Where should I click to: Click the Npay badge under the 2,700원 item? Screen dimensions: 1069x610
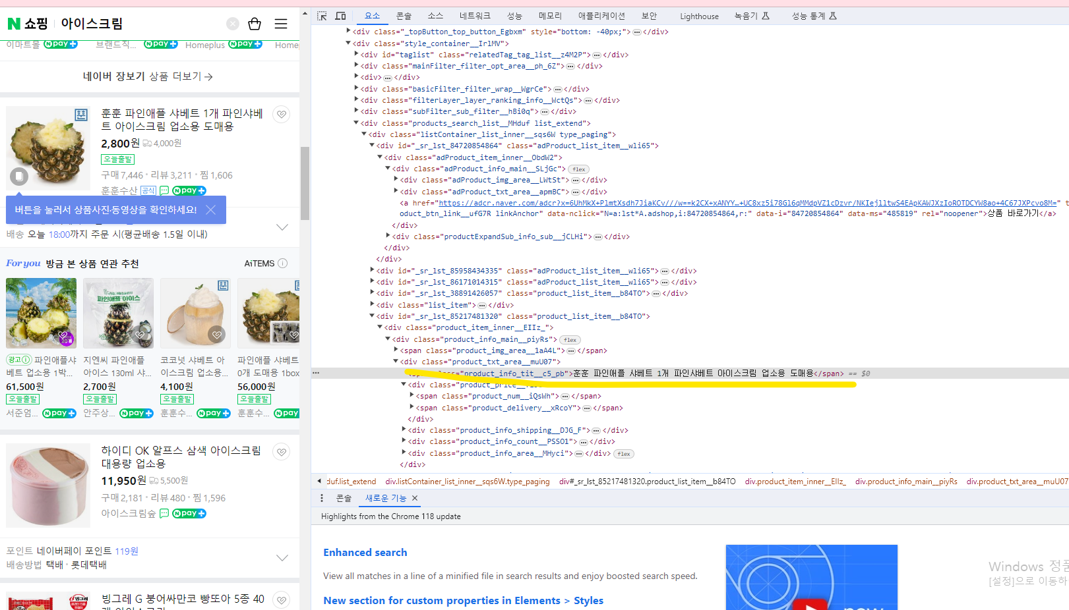137,413
